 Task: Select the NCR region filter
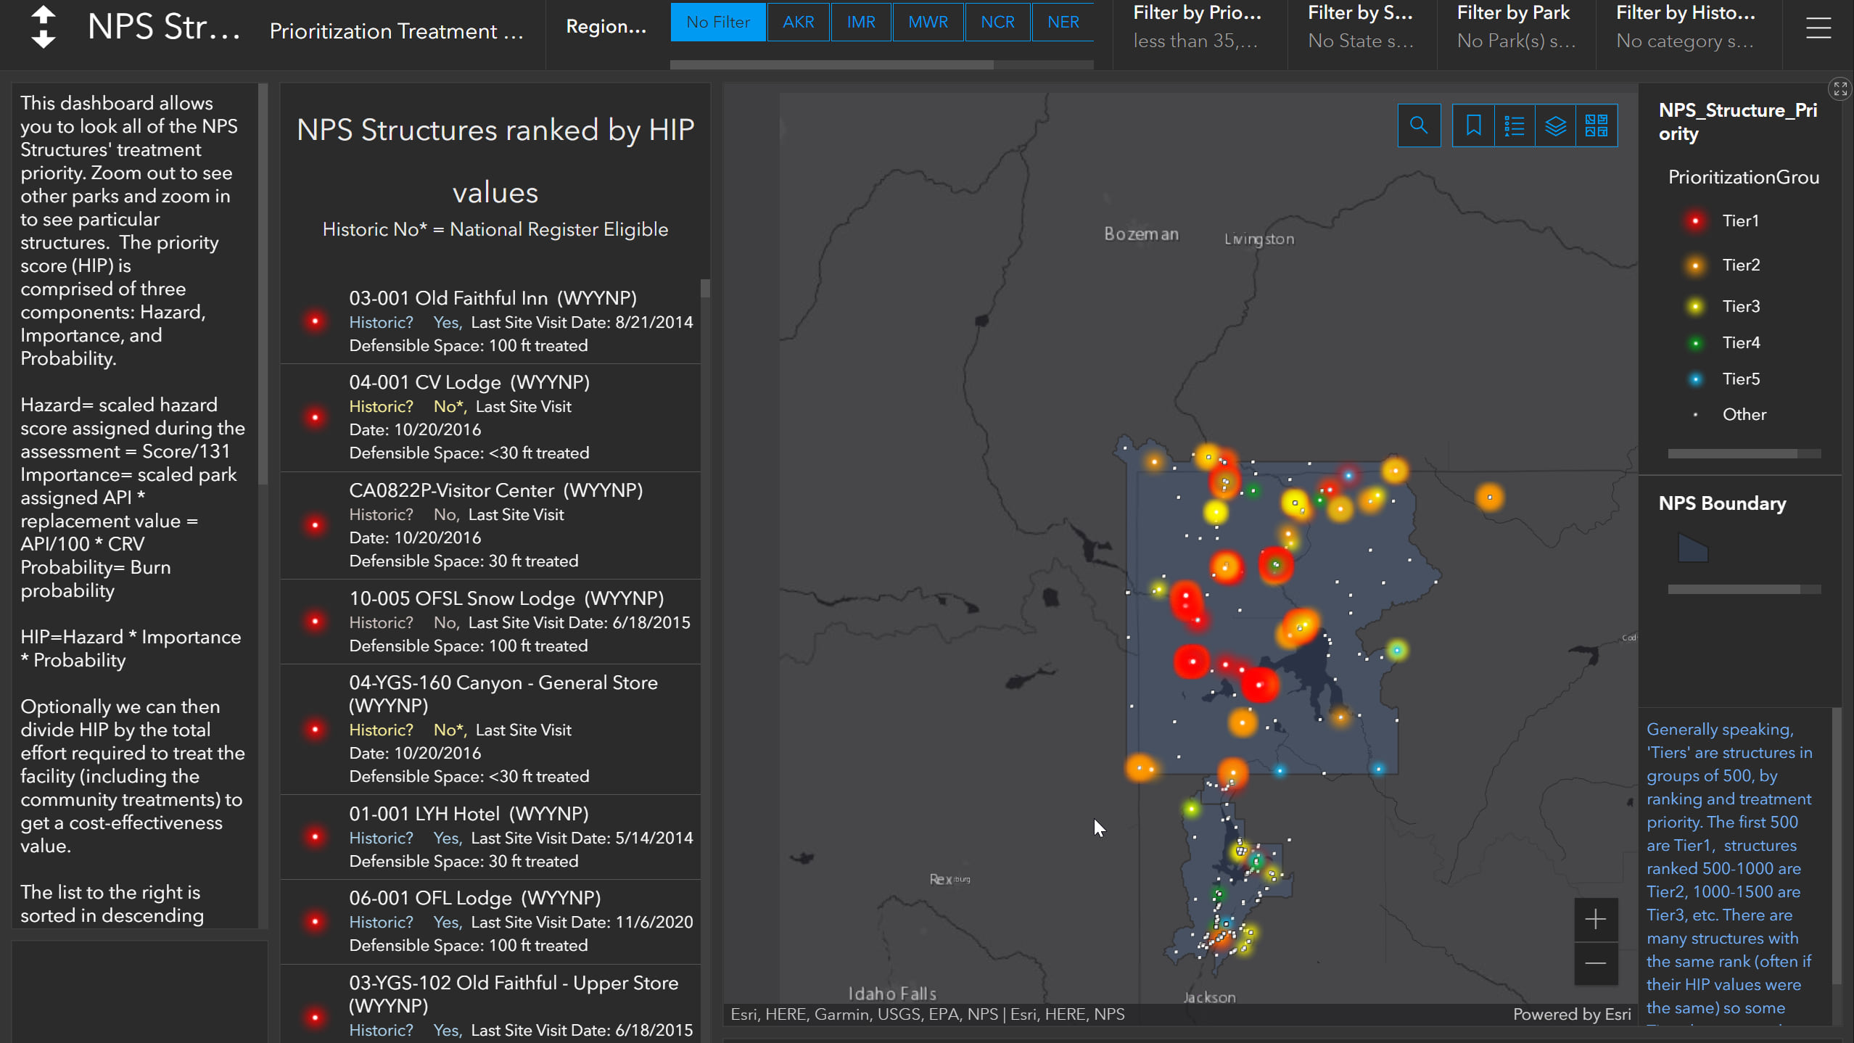coord(997,22)
